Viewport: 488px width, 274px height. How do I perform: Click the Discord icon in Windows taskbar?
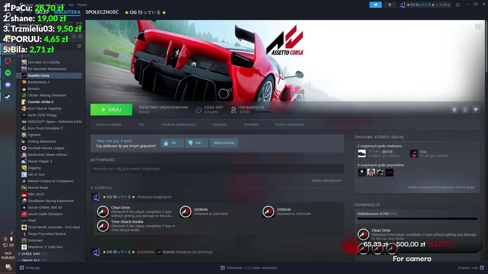pyautogui.click(x=8, y=85)
